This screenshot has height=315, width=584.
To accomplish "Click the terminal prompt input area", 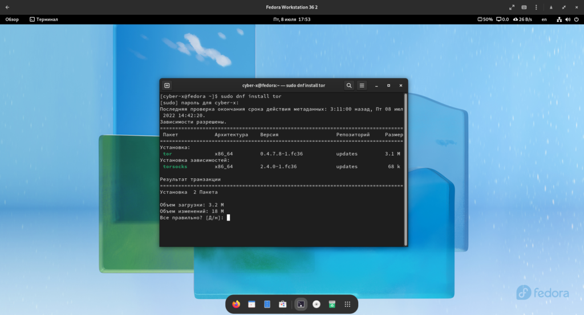I will 228,218.
